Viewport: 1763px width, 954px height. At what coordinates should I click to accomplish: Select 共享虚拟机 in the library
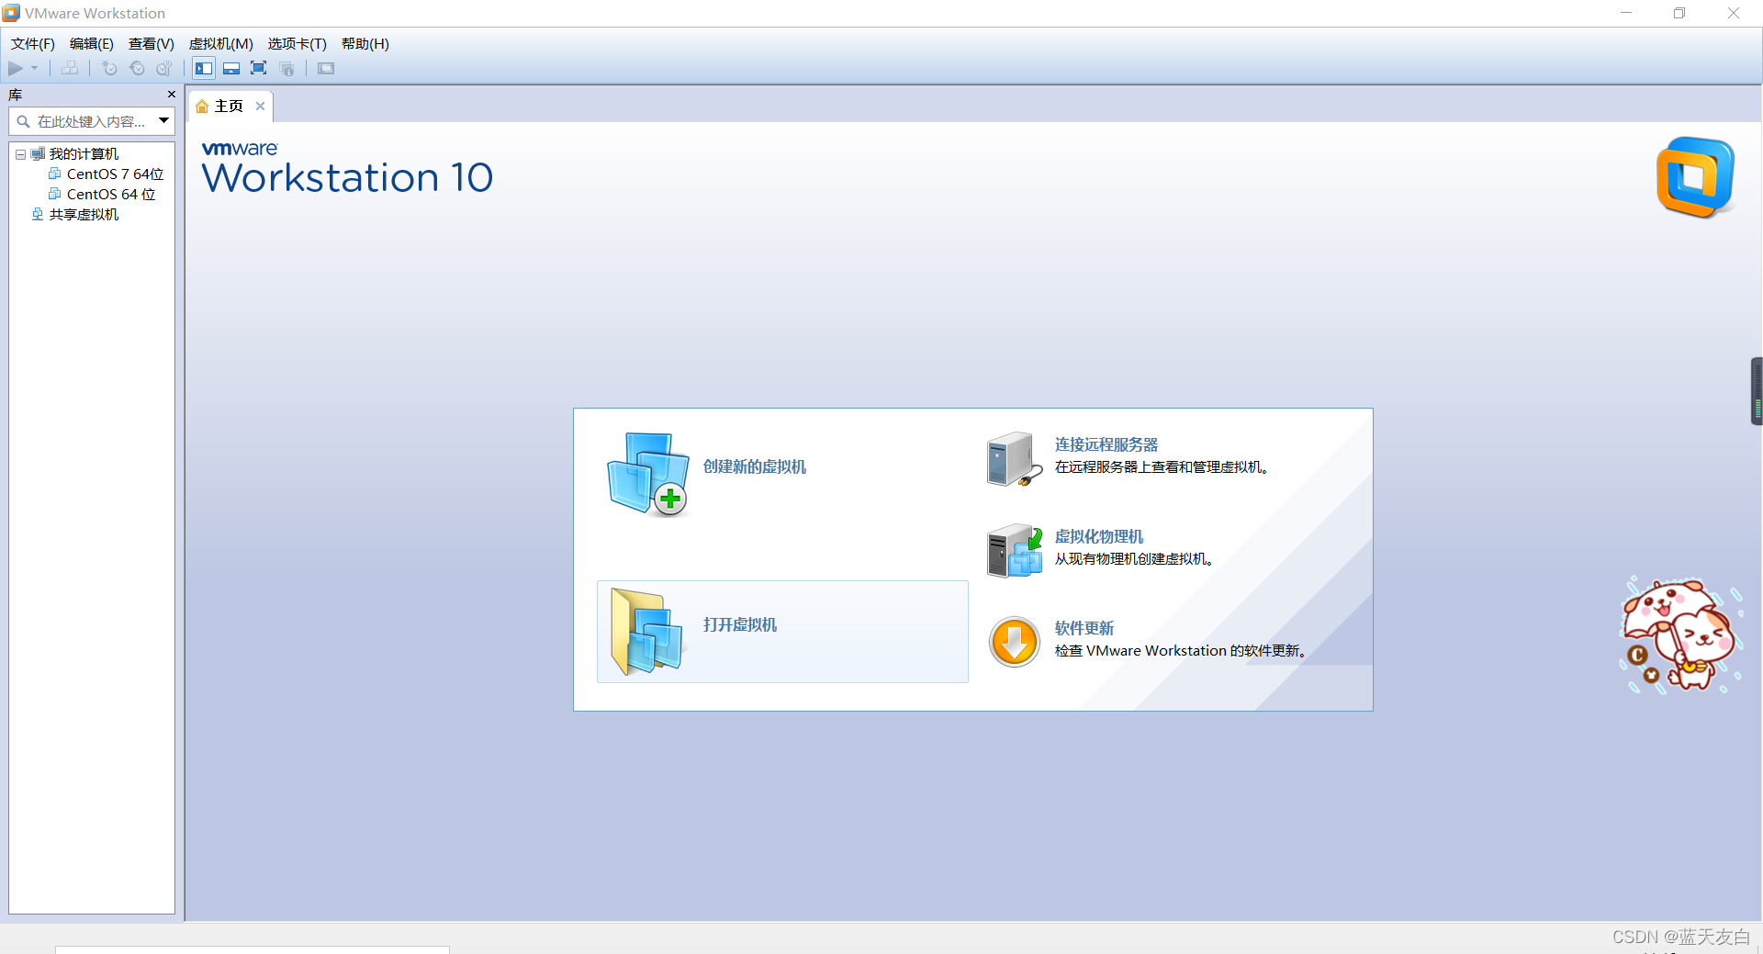(84, 215)
